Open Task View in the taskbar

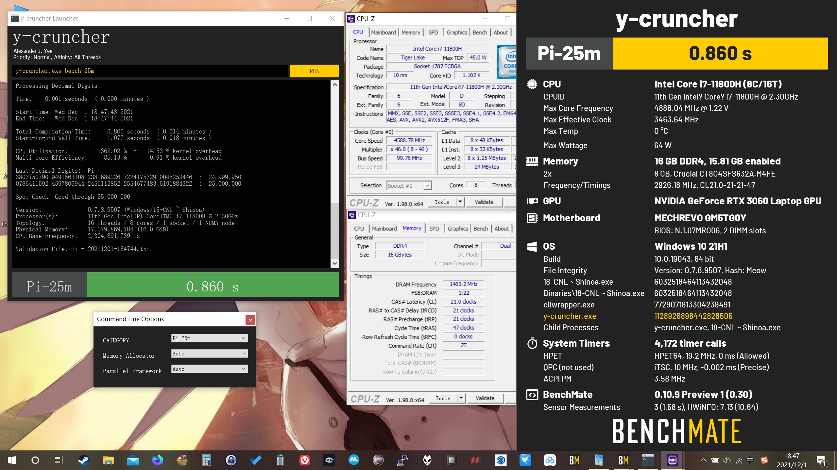click(x=59, y=460)
